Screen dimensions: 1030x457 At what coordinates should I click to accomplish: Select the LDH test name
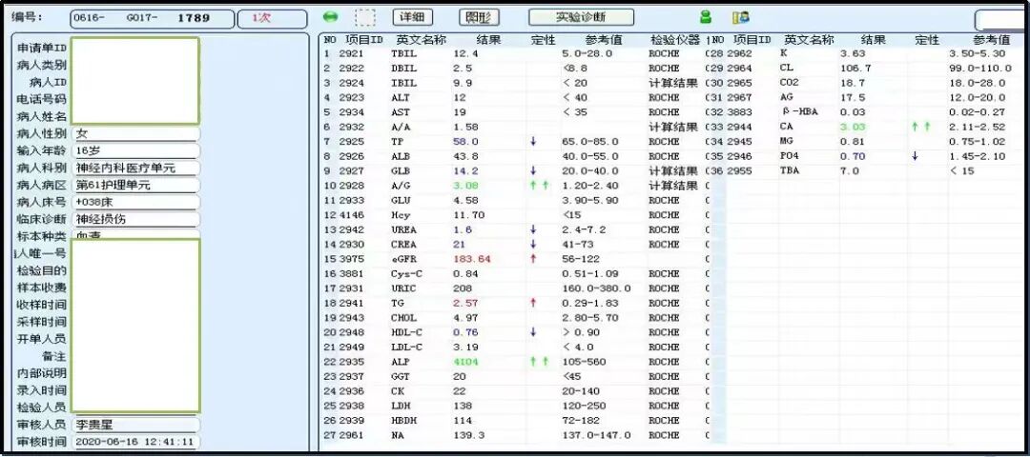(x=400, y=406)
